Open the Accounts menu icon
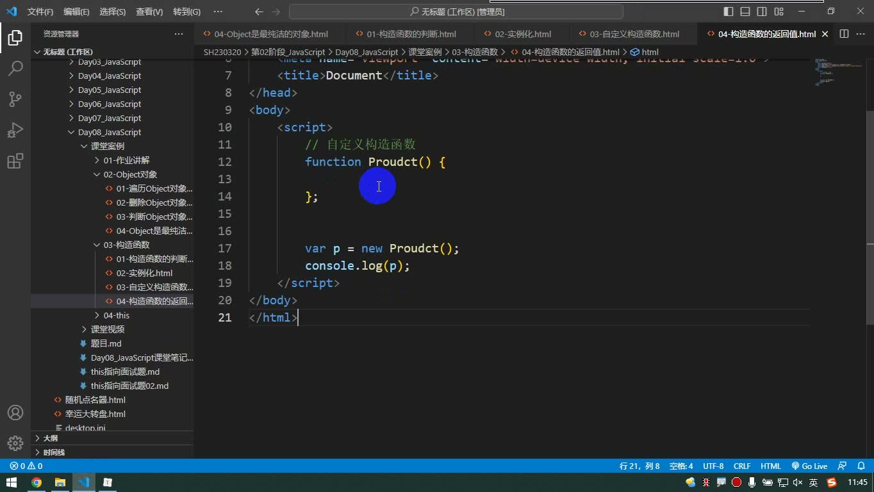The image size is (874, 492). [x=15, y=413]
